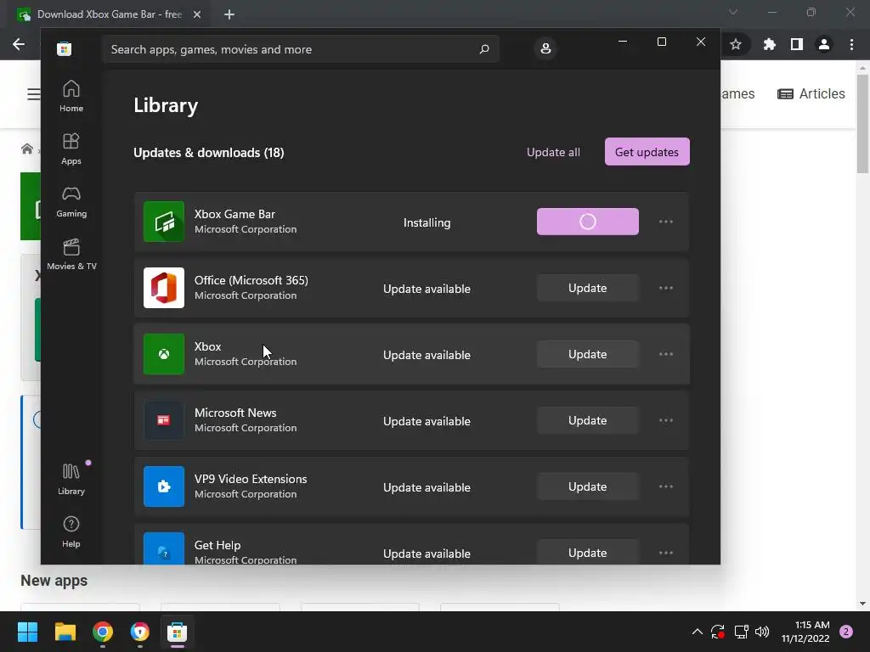Click Update all
Viewport: 870px width, 652px height.
(553, 152)
